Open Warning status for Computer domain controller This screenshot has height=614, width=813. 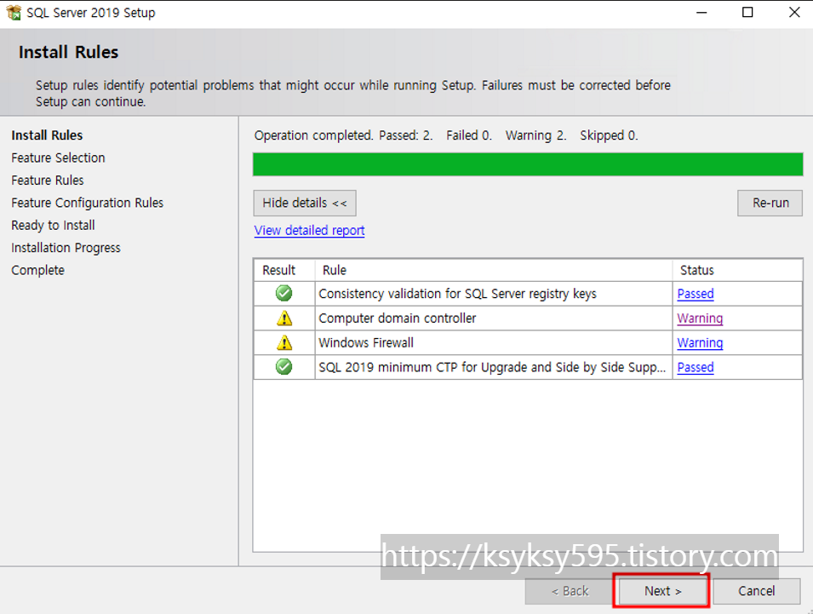coord(700,318)
